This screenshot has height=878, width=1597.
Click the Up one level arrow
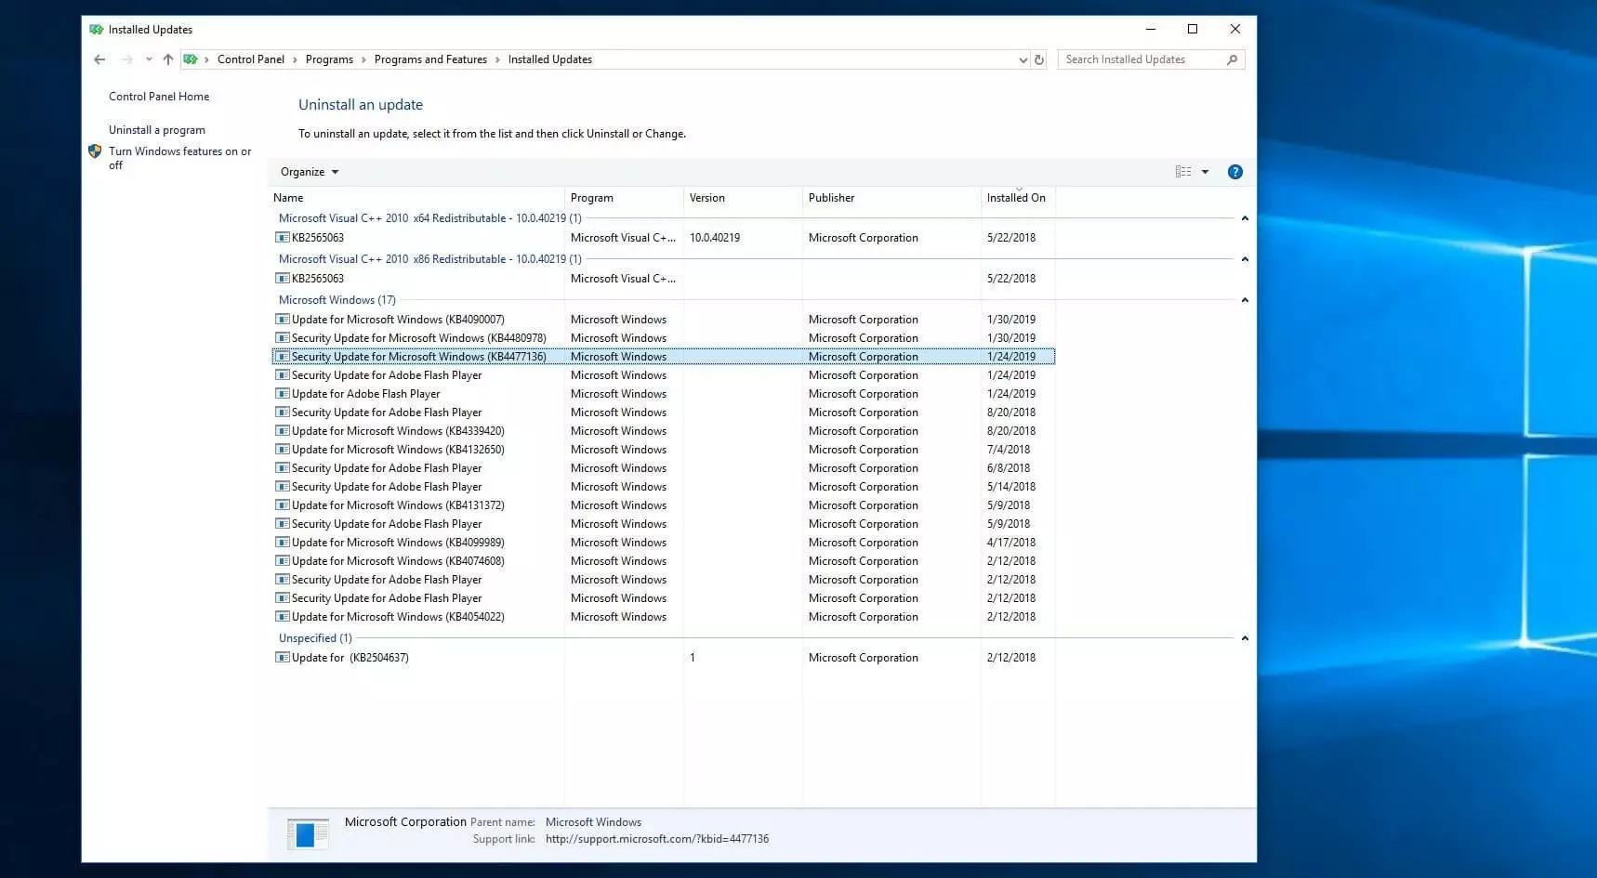click(168, 59)
